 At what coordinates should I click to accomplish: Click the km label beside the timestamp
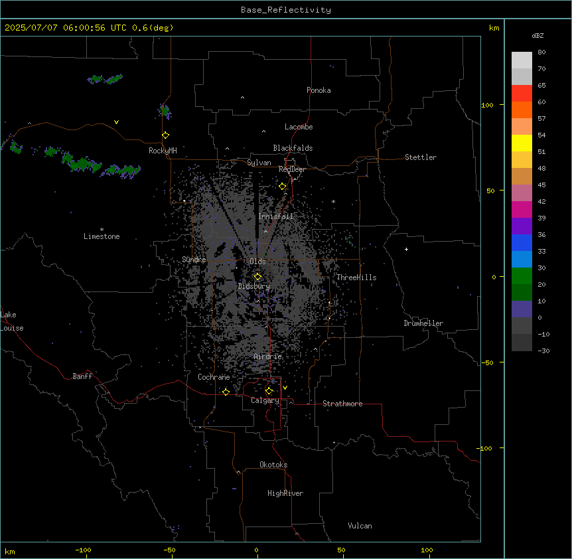pos(494,28)
